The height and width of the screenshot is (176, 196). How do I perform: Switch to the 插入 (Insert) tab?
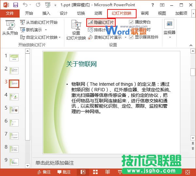click(x=46, y=13)
